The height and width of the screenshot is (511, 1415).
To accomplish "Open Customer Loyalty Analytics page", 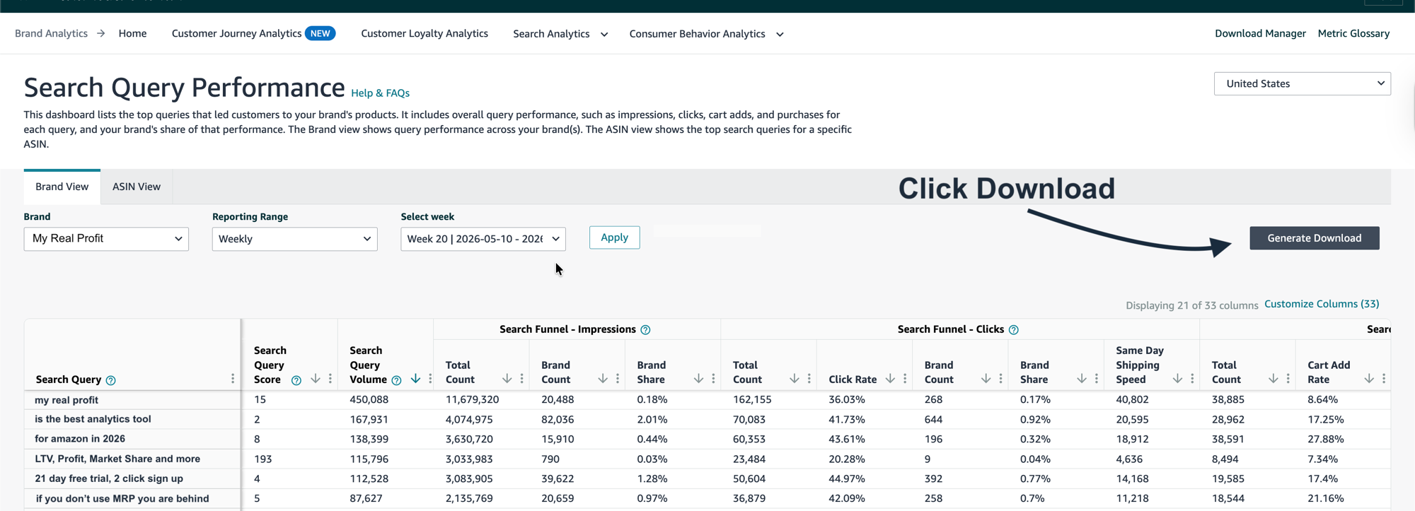I will (424, 33).
